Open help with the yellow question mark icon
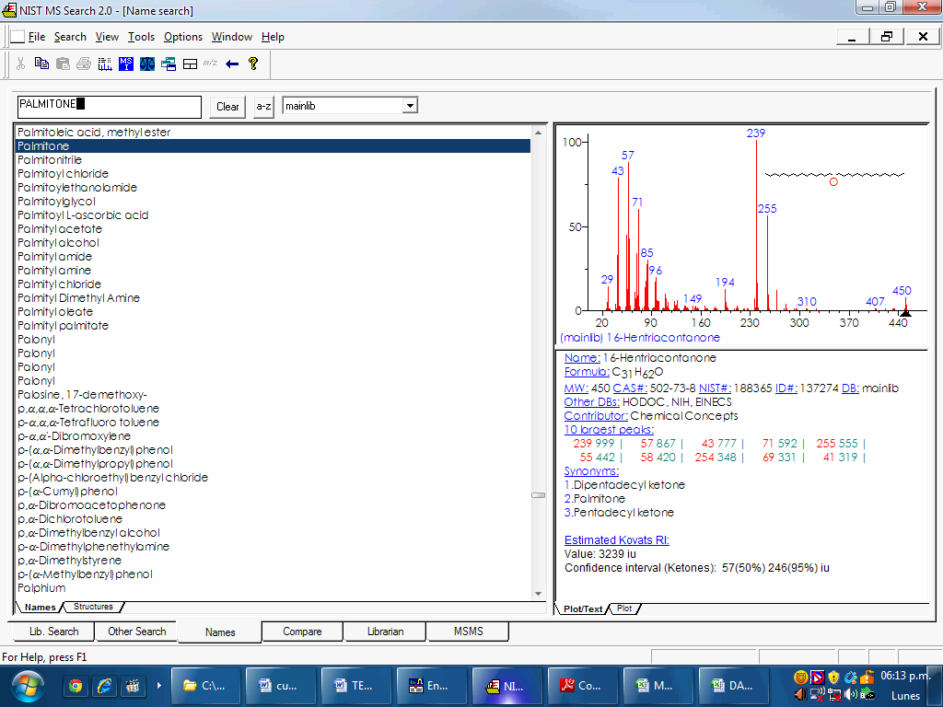This screenshot has height=707, width=943. tap(253, 64)
